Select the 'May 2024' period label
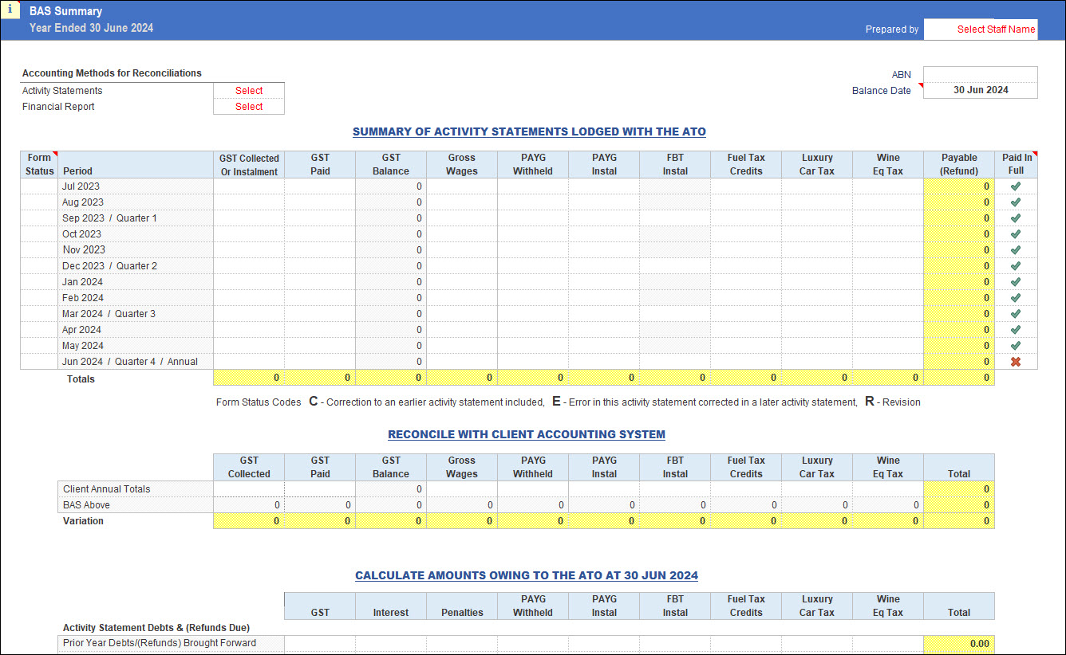Viewport: 1066px width, 655px height. pyautogui.click(x=83, y=345)
